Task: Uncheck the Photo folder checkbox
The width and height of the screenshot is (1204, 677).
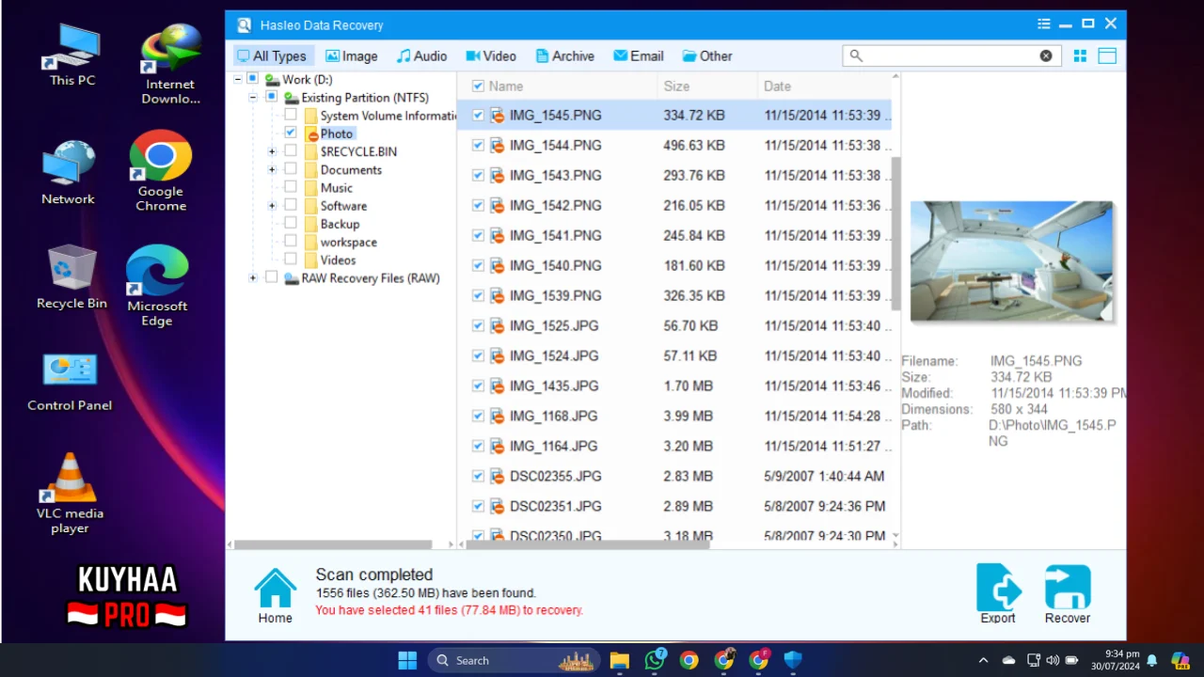Action: pos(291,133)
